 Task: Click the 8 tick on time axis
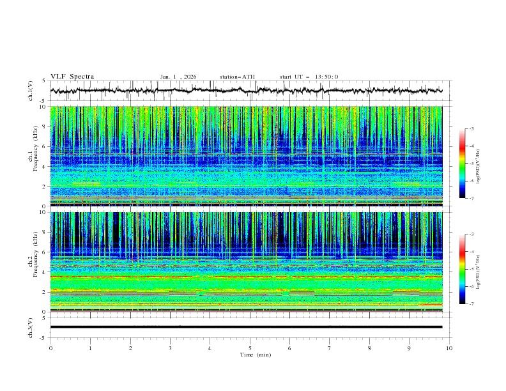pyautogui.click(x=369, y=348)
